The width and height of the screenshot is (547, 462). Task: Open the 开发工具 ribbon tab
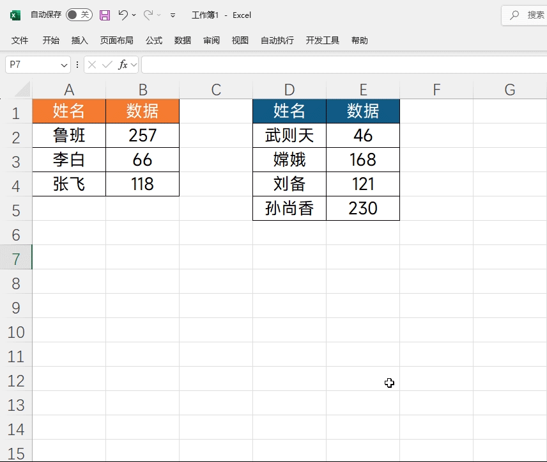coord(322,40)
